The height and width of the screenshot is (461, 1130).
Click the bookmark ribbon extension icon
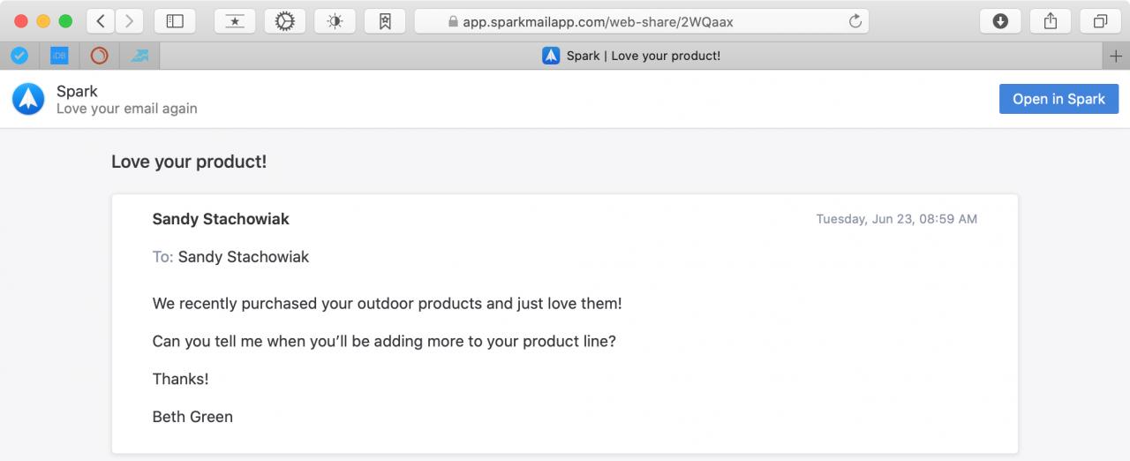point(385,21)
